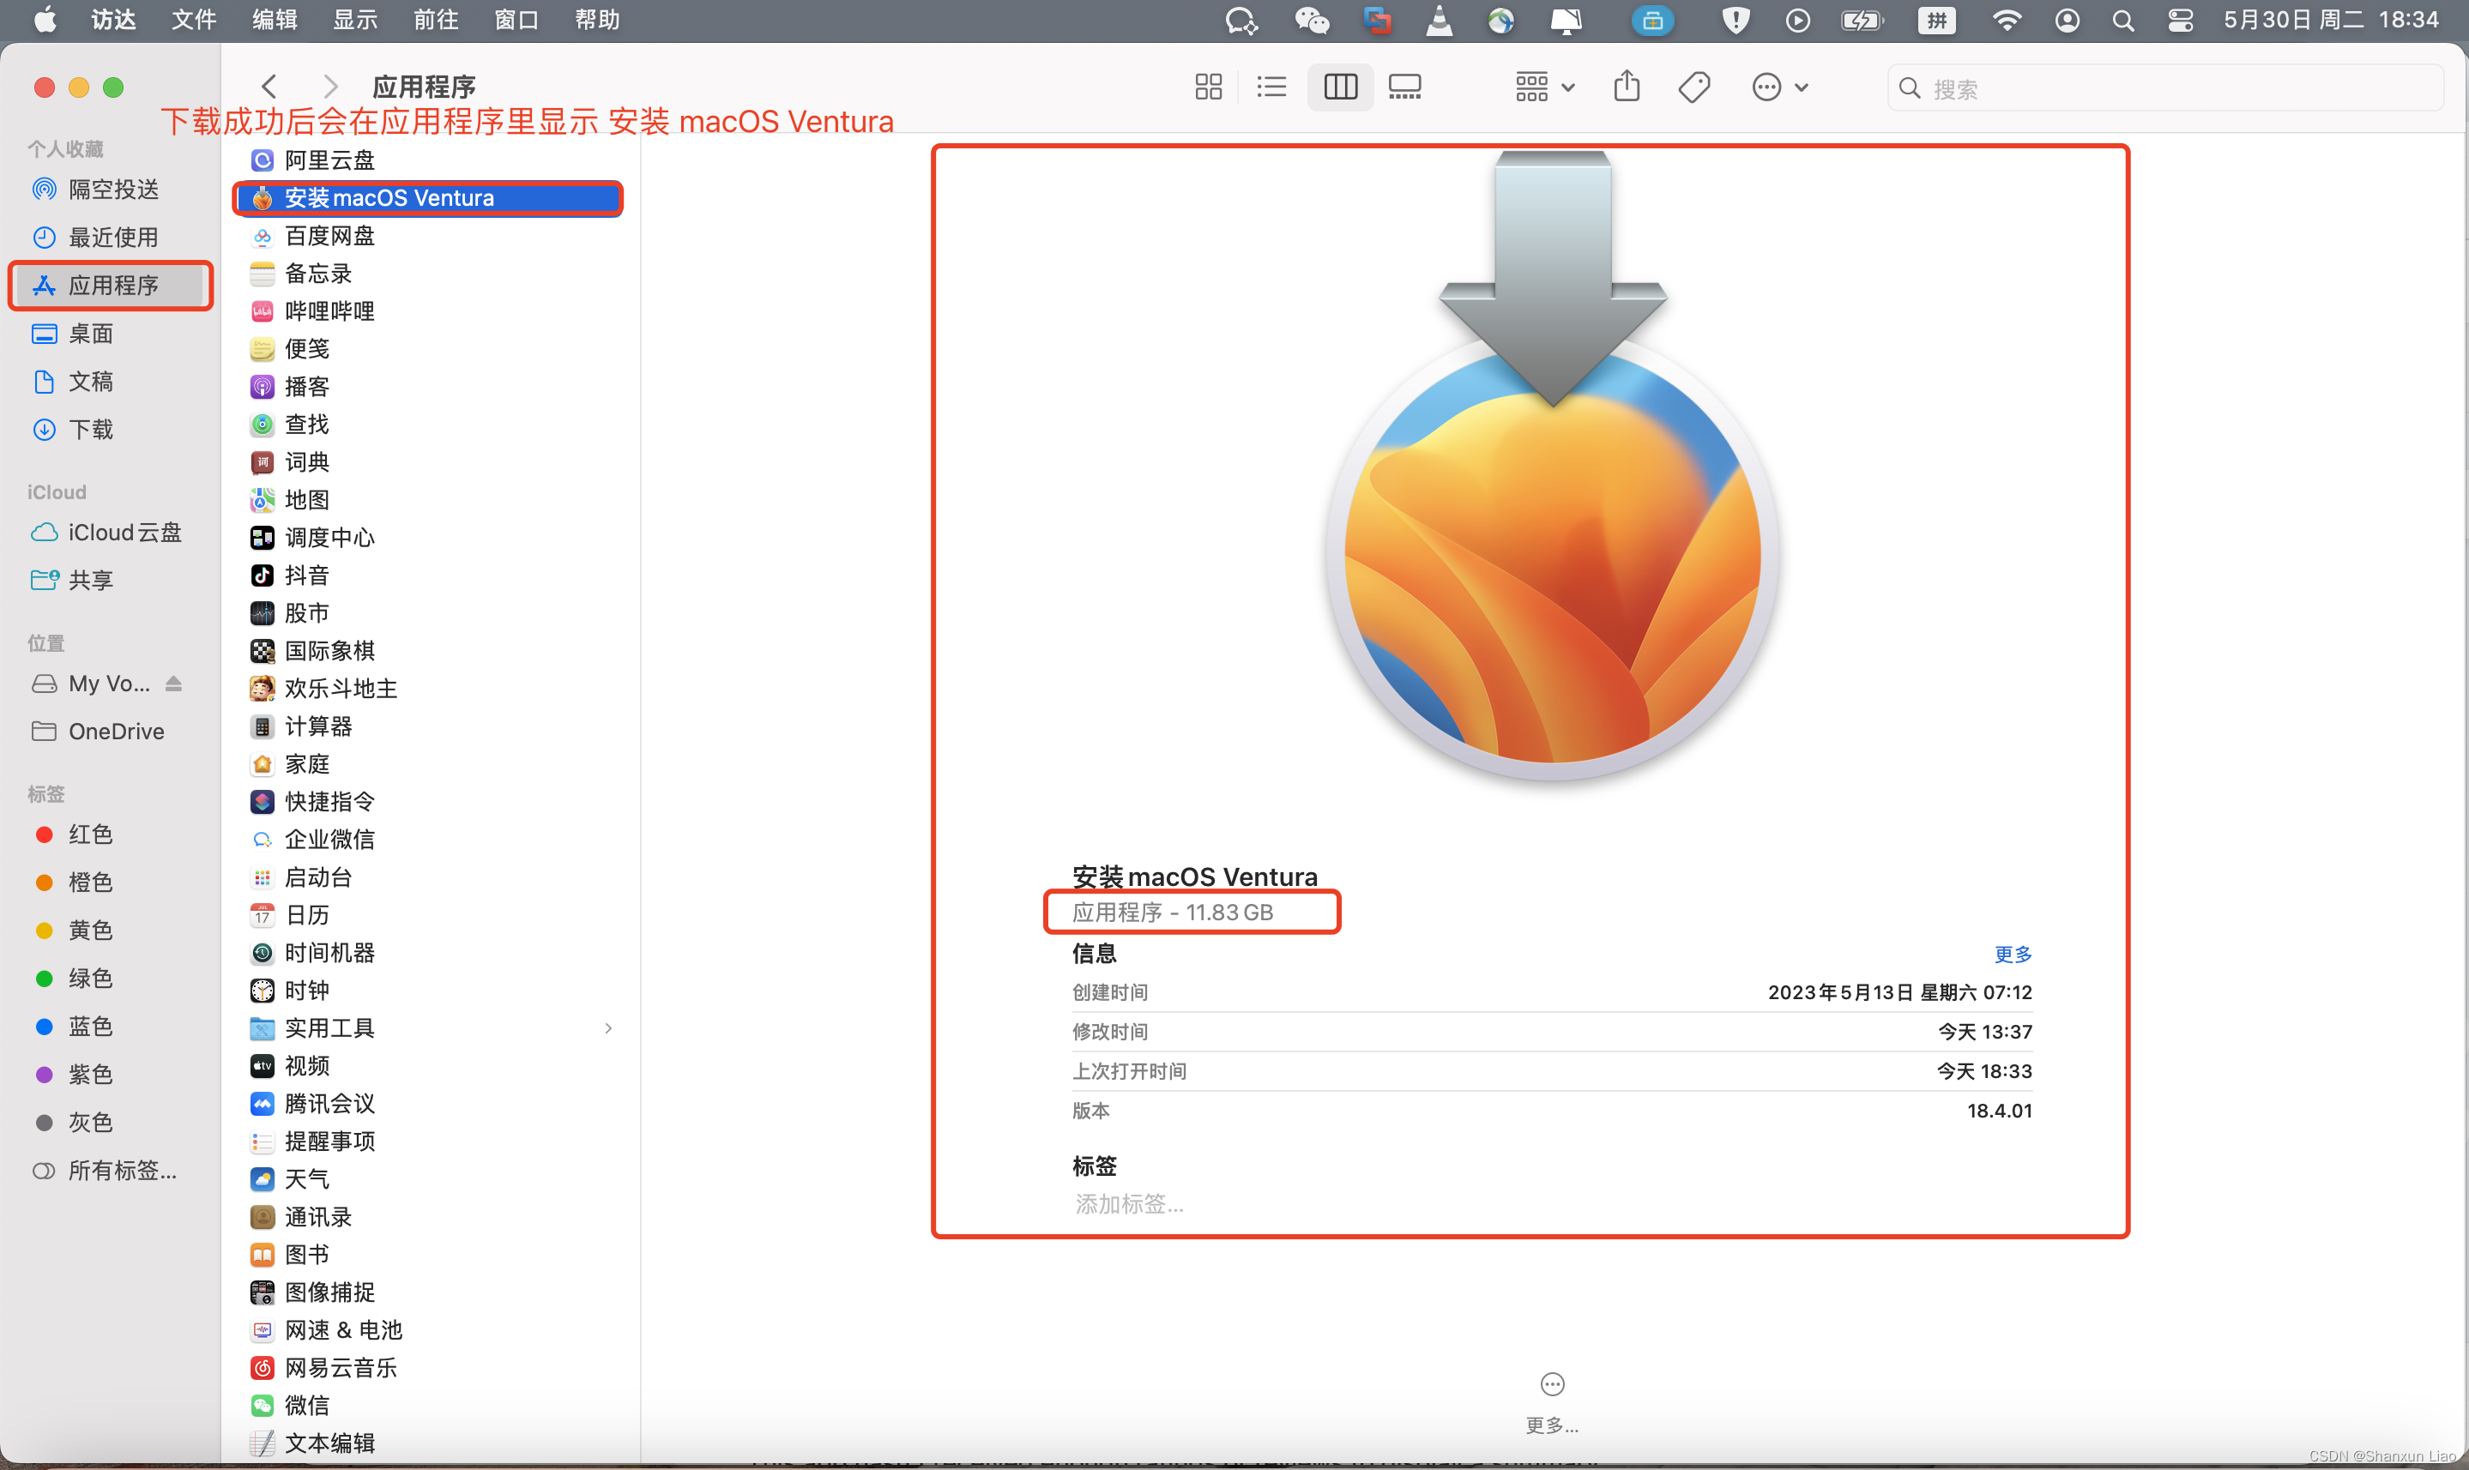Select 抖音 app in list
This screenshot has width=2469, height=1470.
430,575
